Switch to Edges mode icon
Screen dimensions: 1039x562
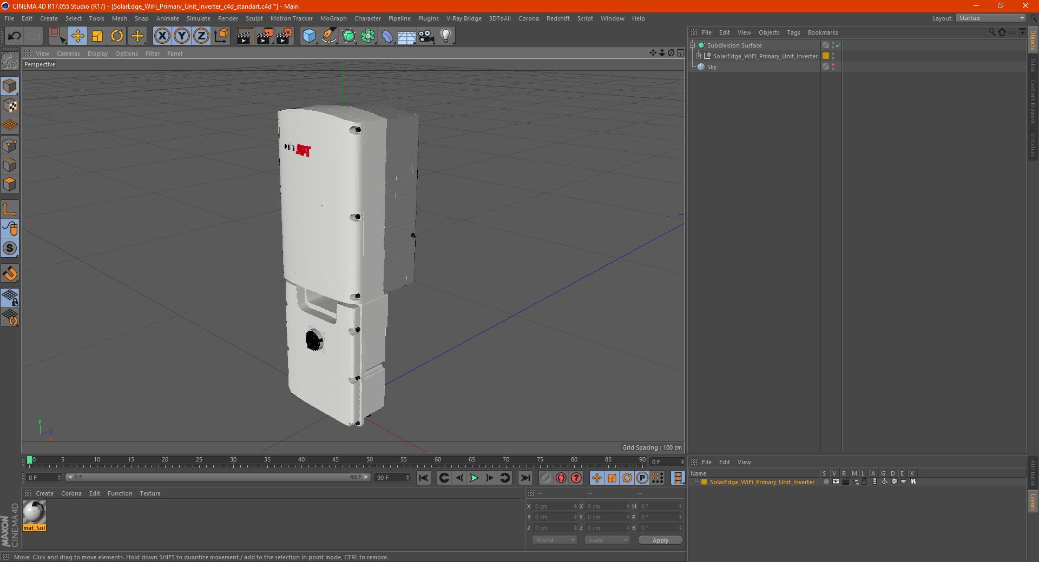coord(10,165)
